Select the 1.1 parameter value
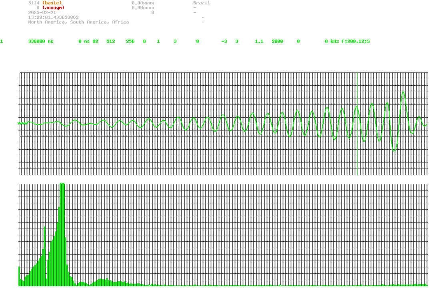This screenshot has height=295, width=438. (259, 41)
